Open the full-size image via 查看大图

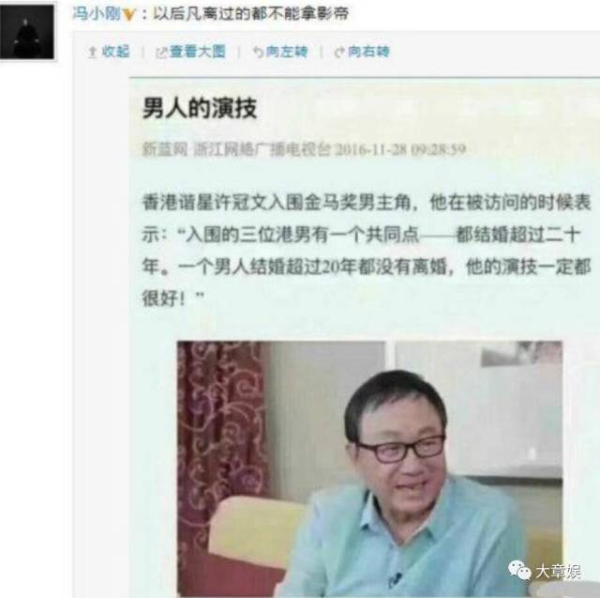pos(198,52)
